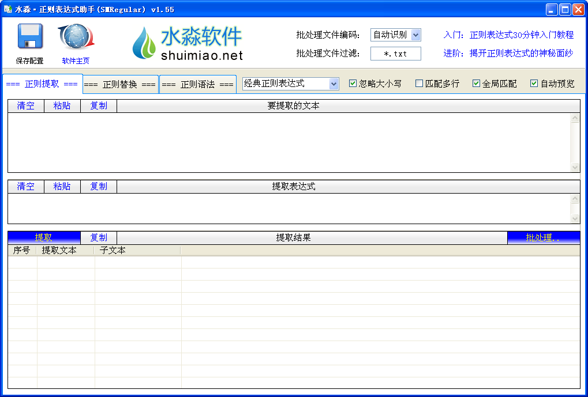Click 清空 above the source text area
The width and height of the screenshot is (588, 397).
click(x=25, y=106)
